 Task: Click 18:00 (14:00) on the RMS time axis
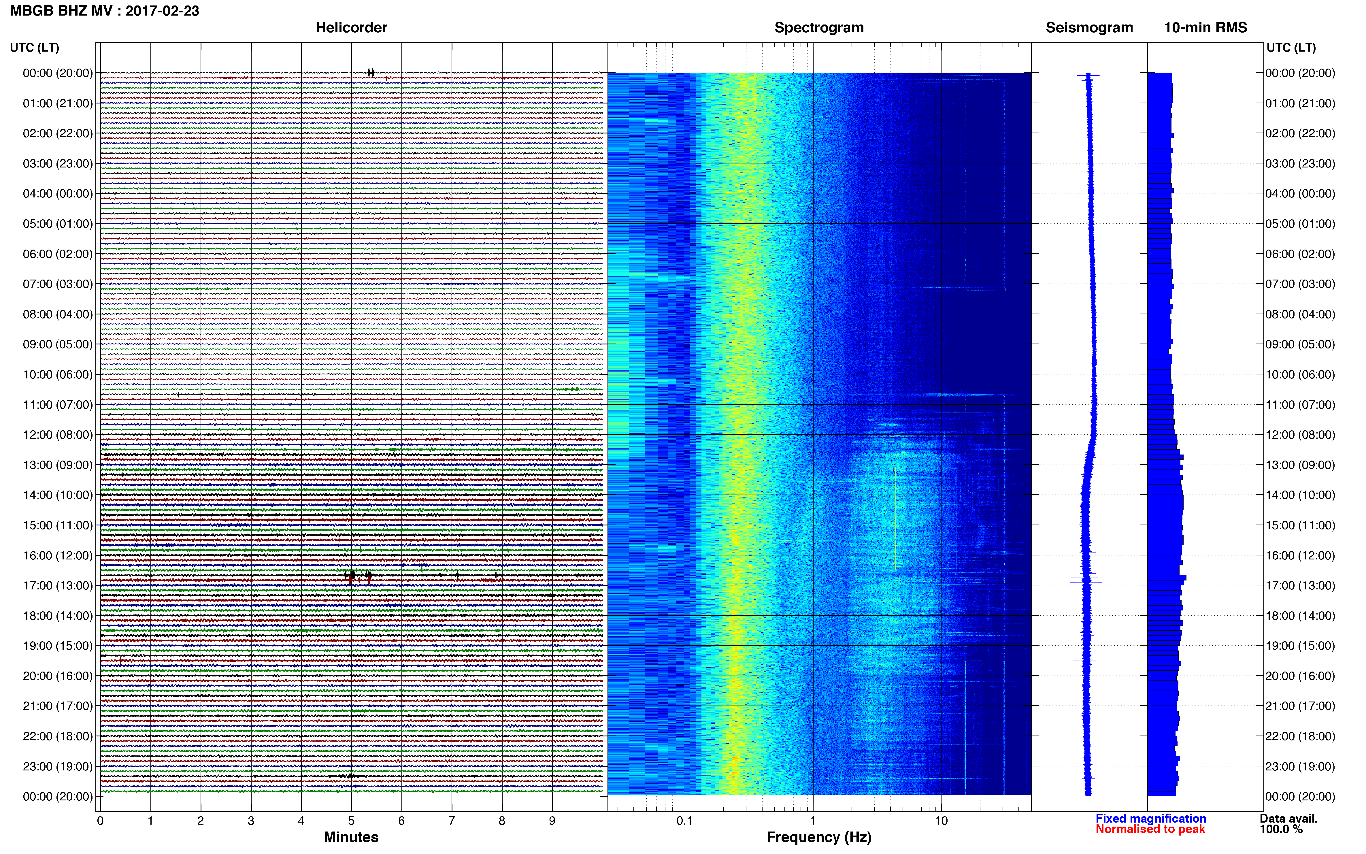(1300, 616)
